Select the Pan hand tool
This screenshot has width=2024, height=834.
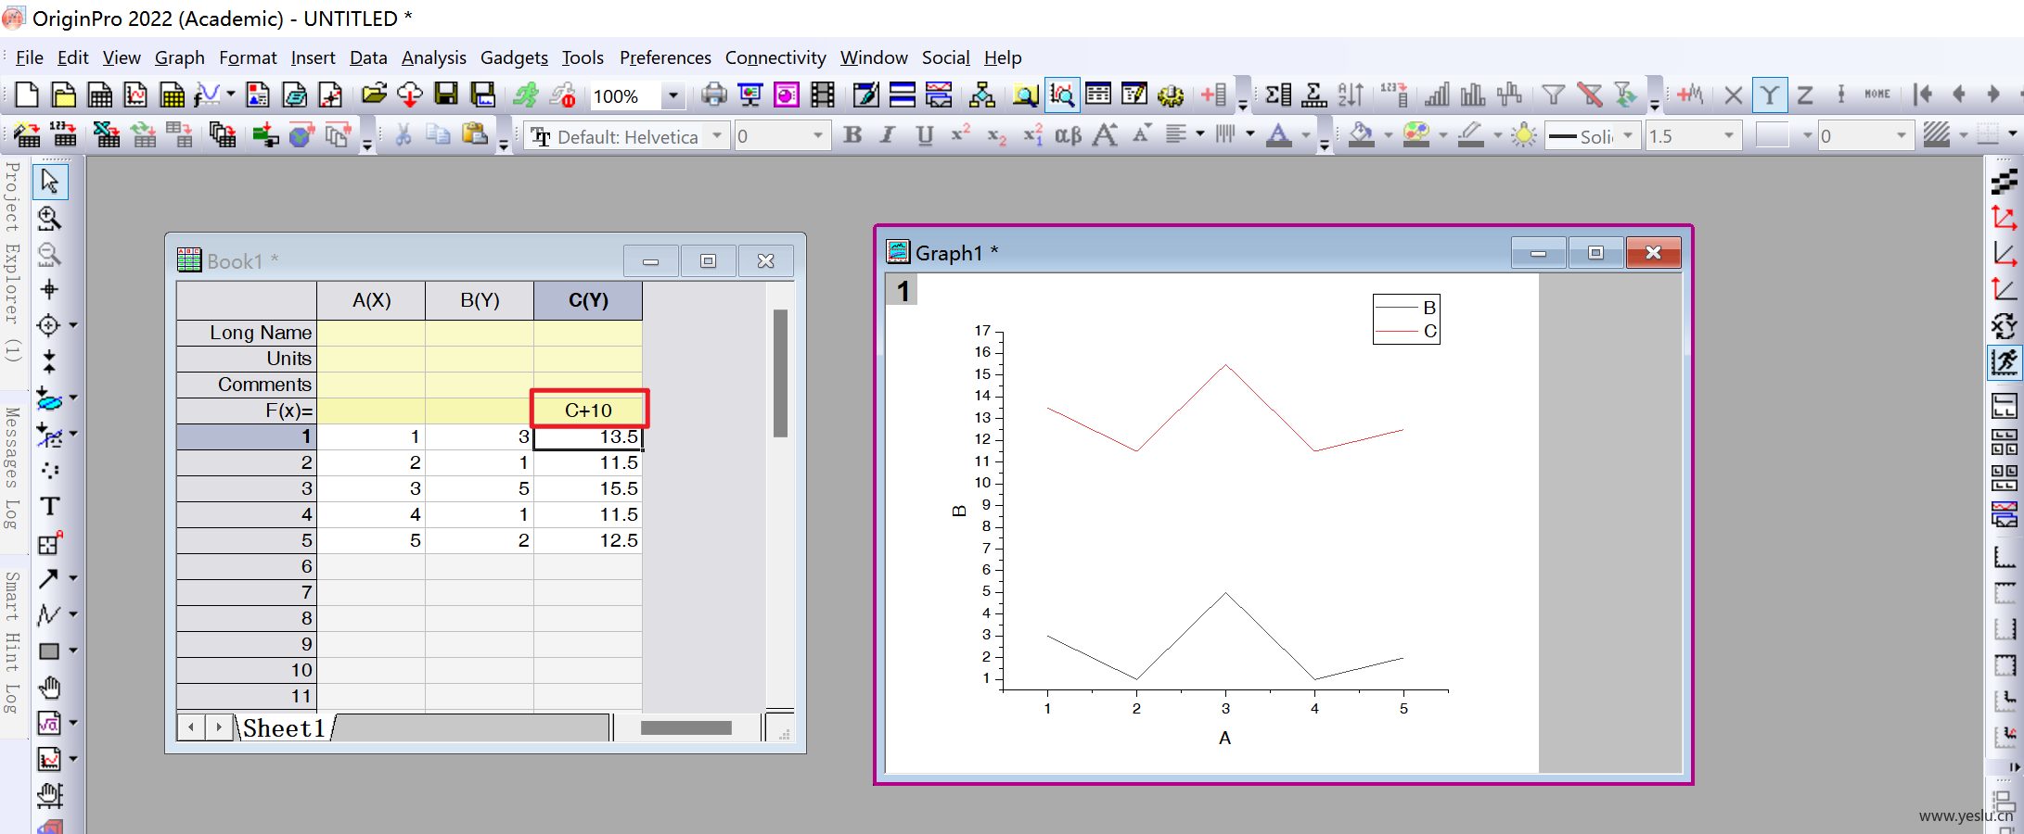(50, 688)
